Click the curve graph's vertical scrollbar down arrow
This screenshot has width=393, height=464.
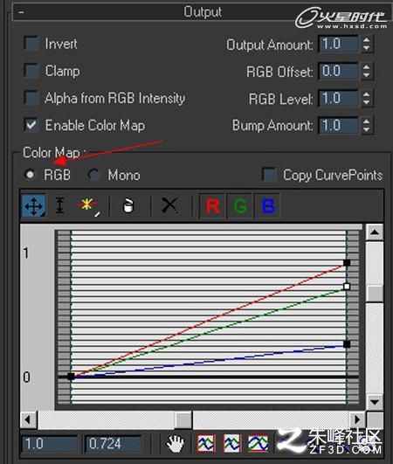click(x=375, y=402)
